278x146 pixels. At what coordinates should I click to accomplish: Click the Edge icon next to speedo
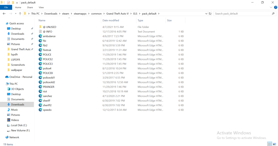point(40,110)
